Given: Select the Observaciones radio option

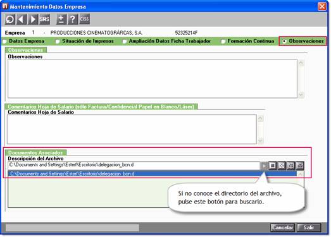Looking at the screenshot, I should (x=303, y=41).
